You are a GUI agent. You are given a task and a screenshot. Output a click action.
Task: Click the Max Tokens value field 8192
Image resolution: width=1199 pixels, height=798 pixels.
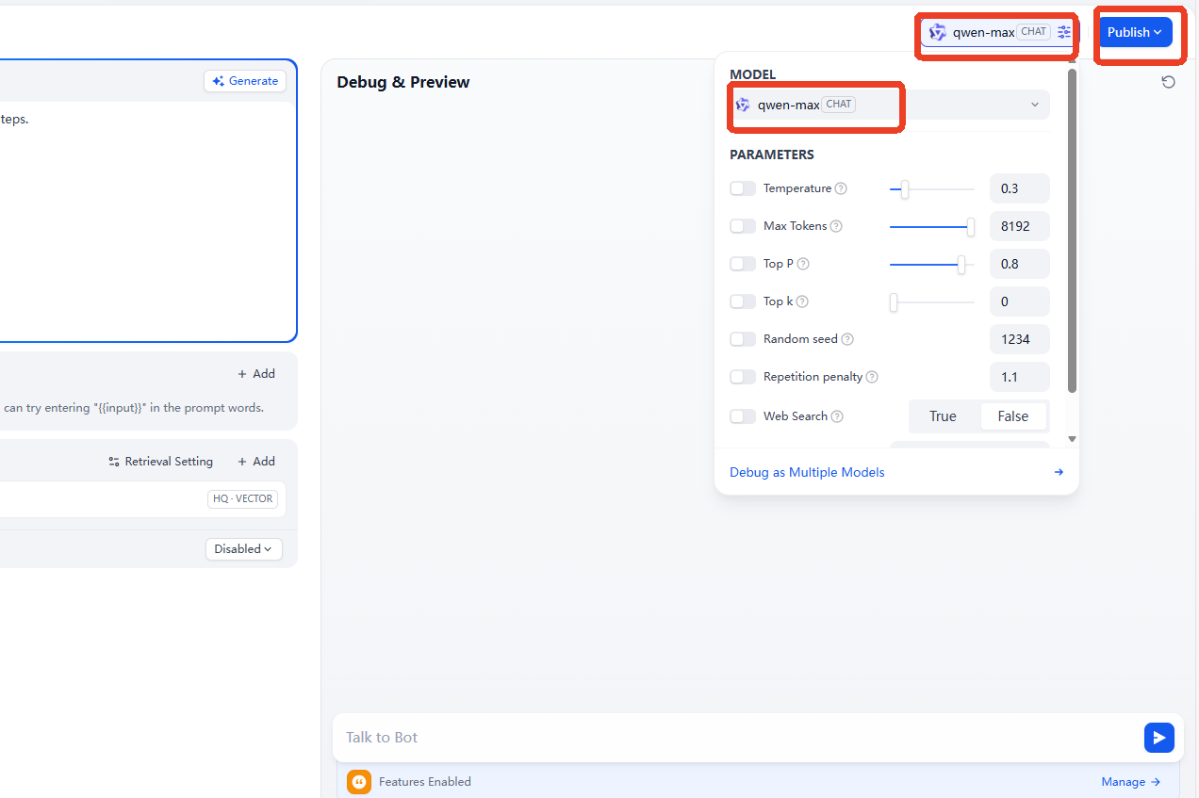[1020, 226]
